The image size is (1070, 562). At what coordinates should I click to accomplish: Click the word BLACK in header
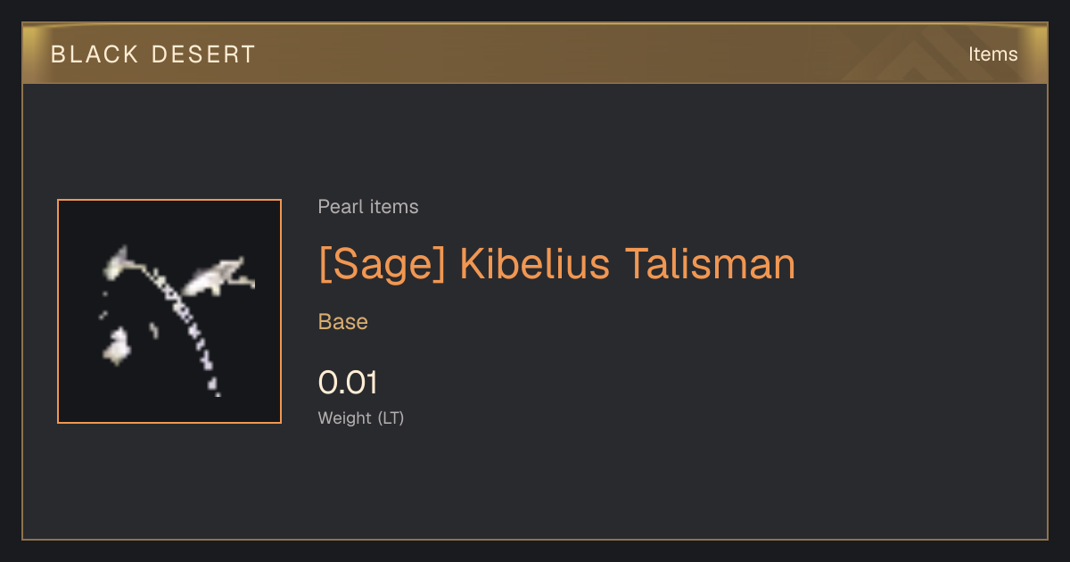tap(95, 54)
